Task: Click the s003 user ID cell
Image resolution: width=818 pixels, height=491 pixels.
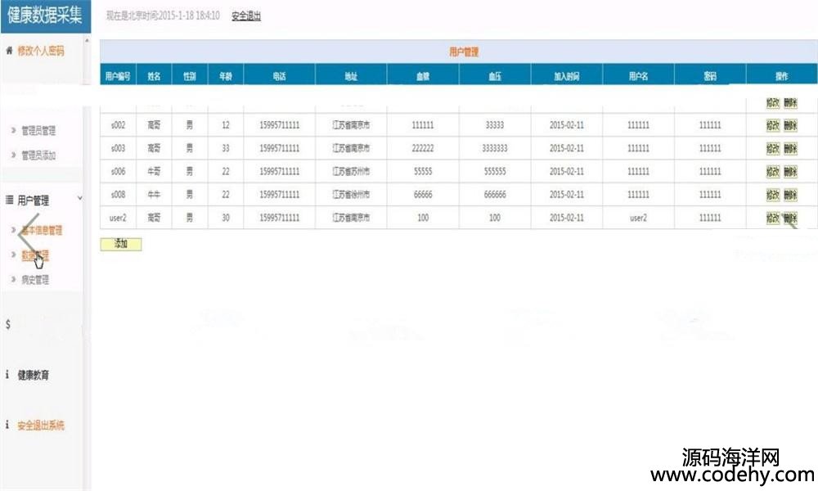Action: tap(118, 148)
